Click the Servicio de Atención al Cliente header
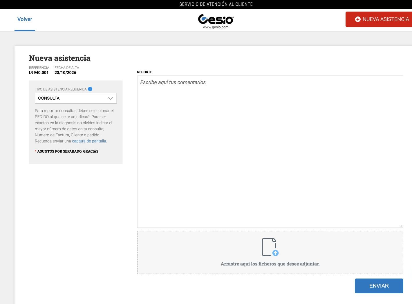The image size is (412, 304). tap(216, 4)
